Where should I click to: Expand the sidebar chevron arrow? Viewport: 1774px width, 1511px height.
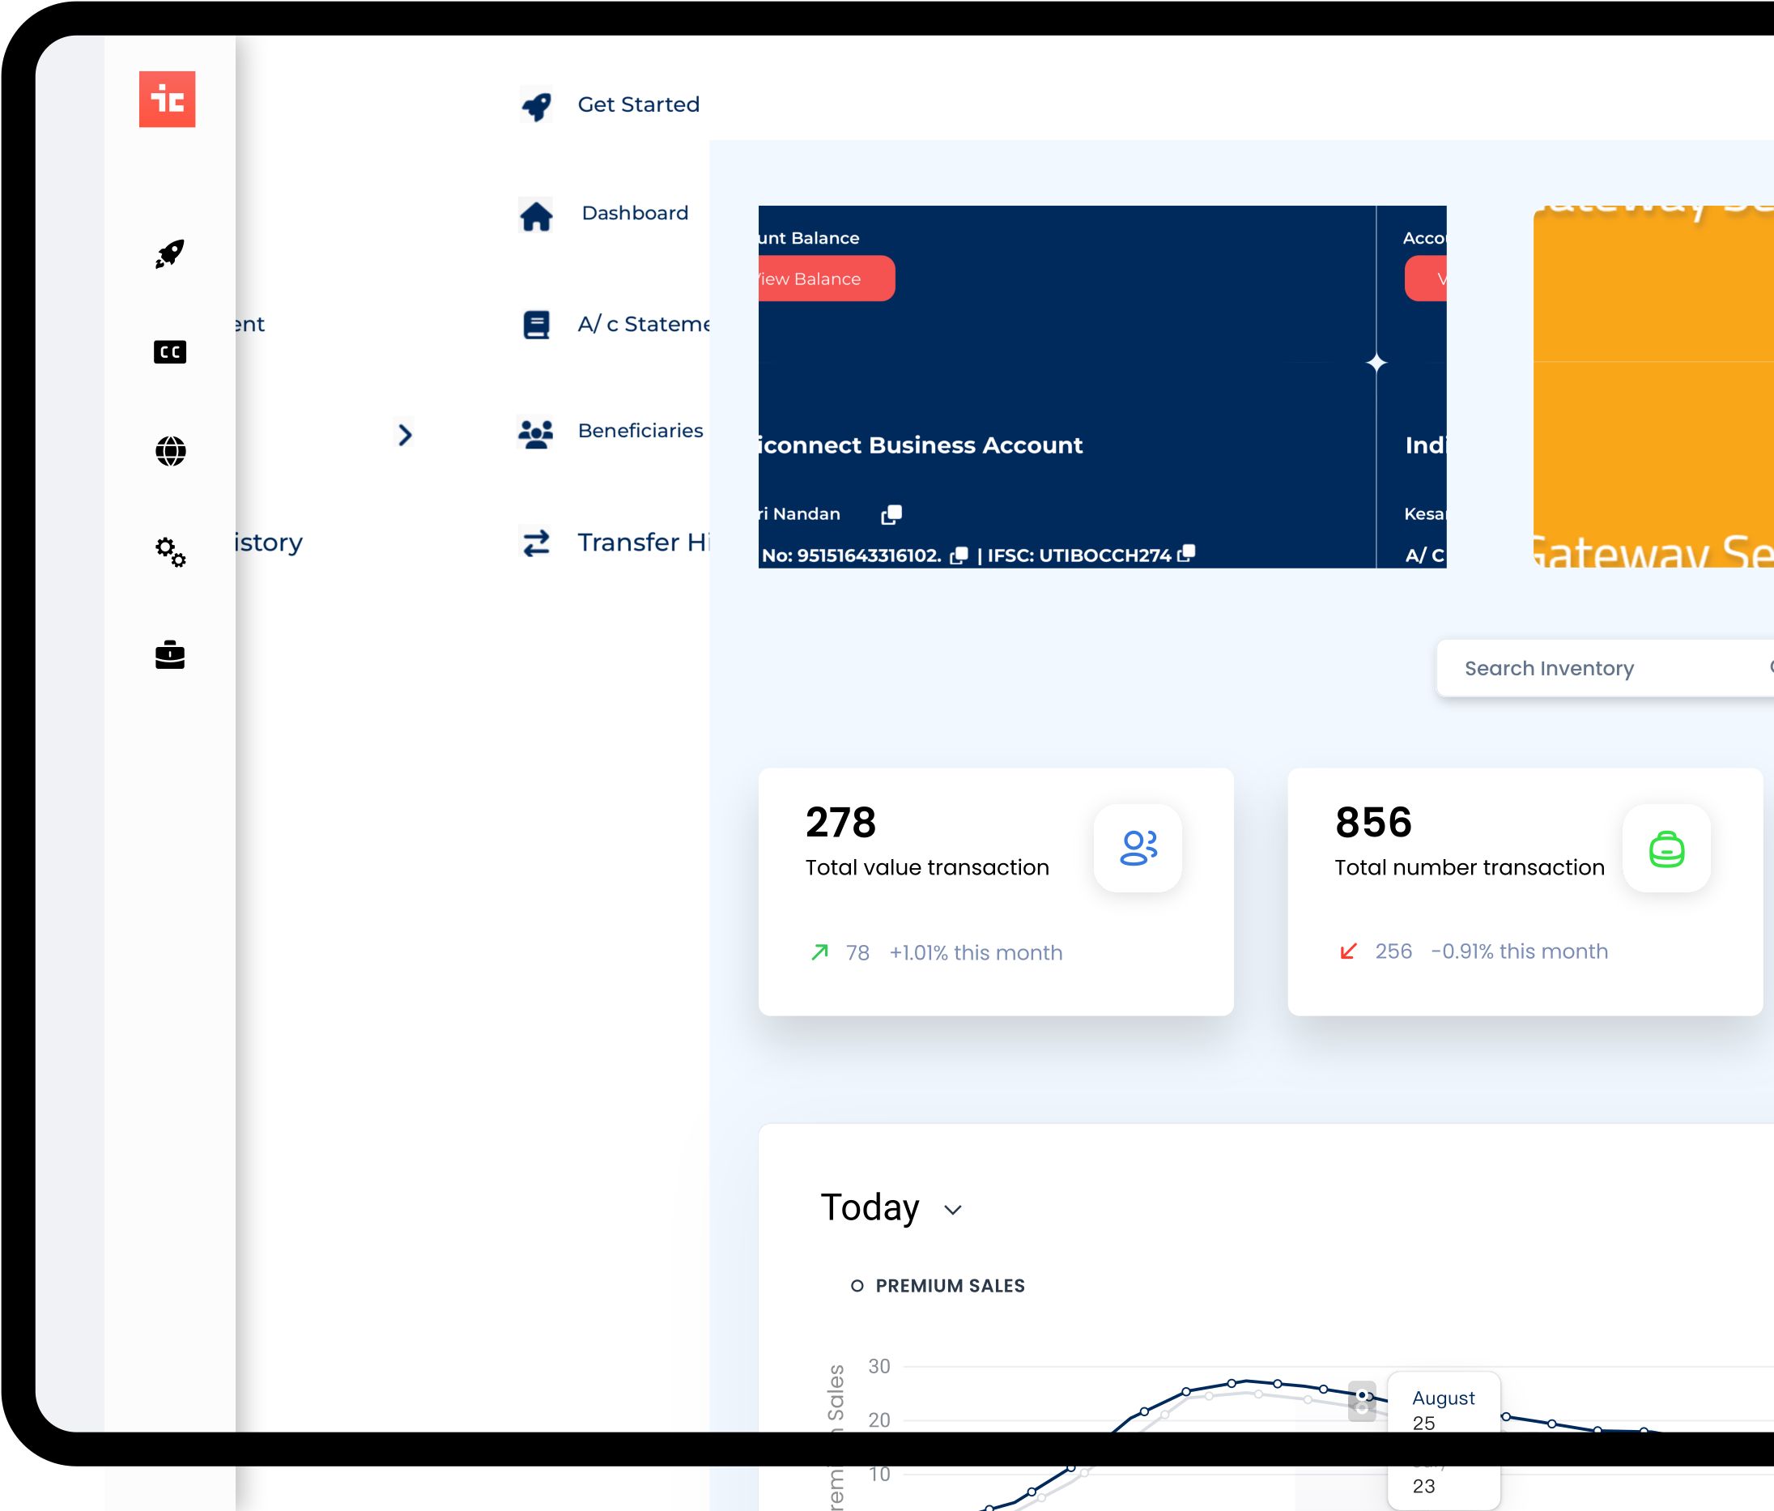pyautogui.click(x=405, y=435)
